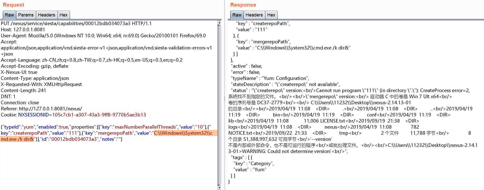This screenshot has width=484, height=190.
Task: Click the NXSESSIONID cookie value
Action: 99,115
